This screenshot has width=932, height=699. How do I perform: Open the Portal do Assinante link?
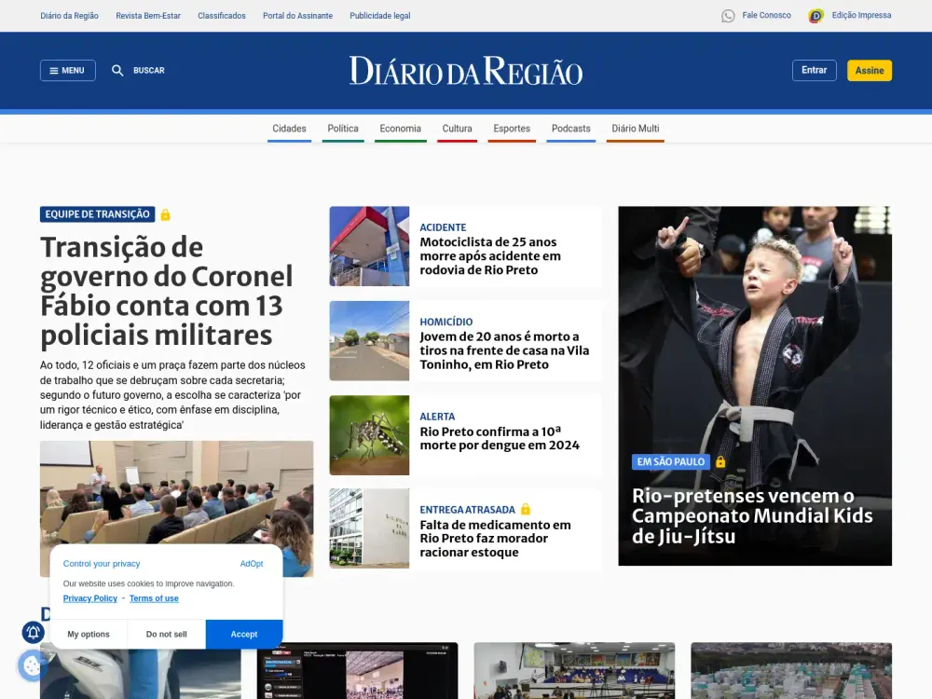pos(297,15)
